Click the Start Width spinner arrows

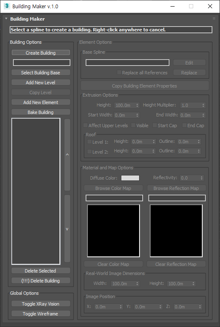coord(137,115)
